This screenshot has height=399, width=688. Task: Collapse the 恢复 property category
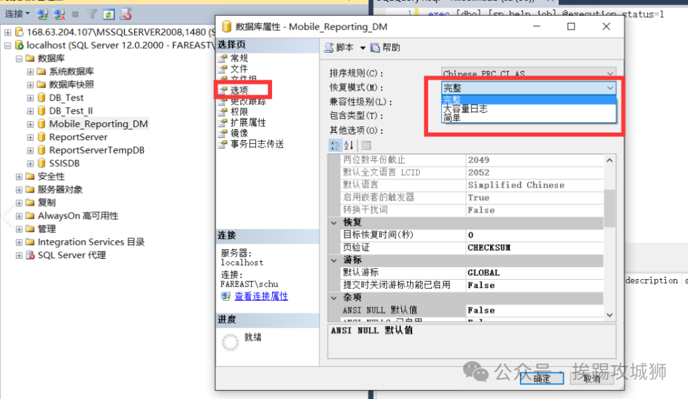click(x=335, y=222)
